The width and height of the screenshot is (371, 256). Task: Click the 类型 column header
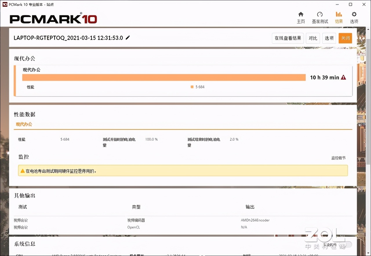tap(136, 207)
